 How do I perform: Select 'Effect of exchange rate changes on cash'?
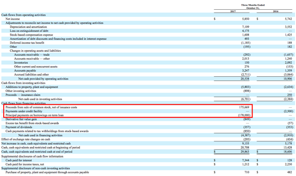click(x=26, y=140)
